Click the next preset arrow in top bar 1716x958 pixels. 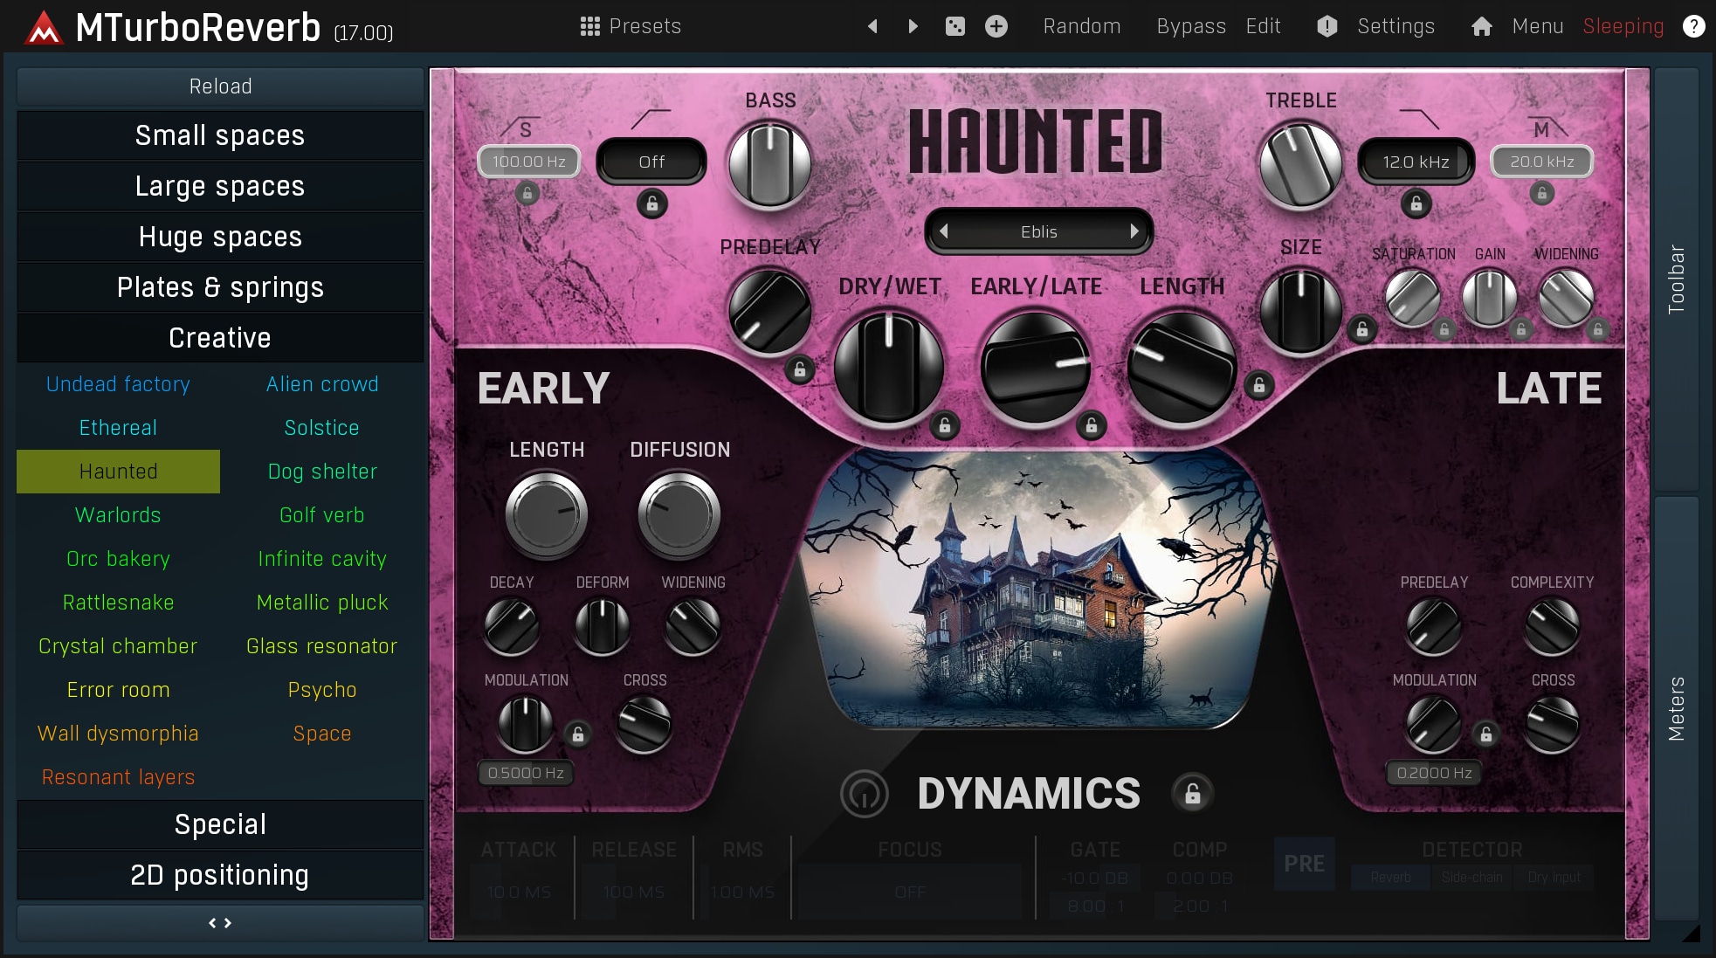(913, 26)
